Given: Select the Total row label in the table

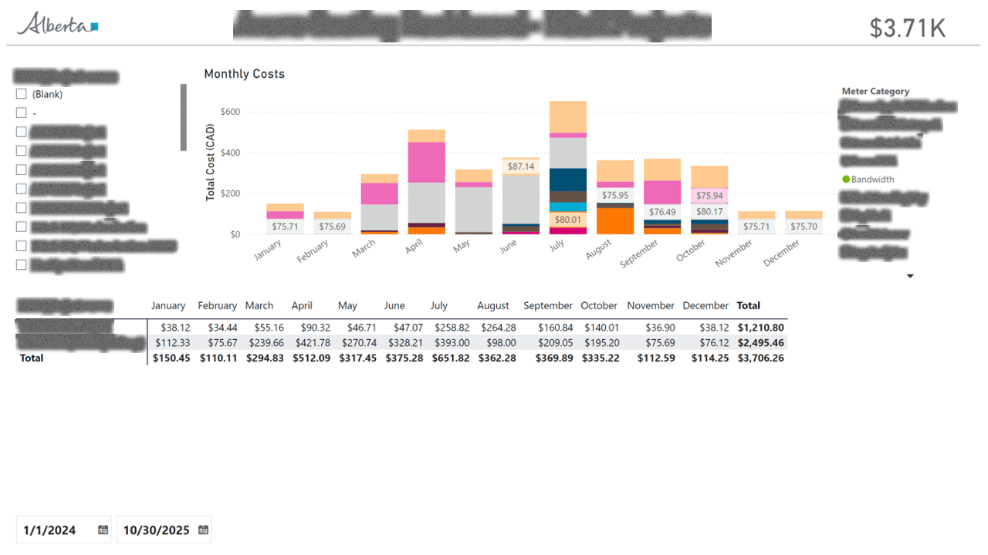Looking at the screenshot, I should click(x=31, y=358).
